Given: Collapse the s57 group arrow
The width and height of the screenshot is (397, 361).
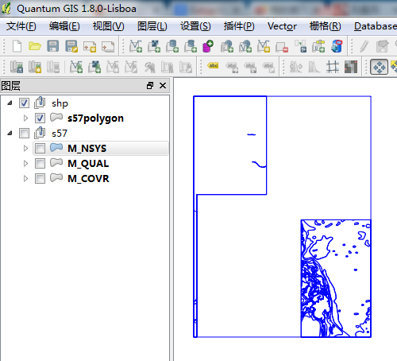Looking at the screenshot, I should (10, 133).
